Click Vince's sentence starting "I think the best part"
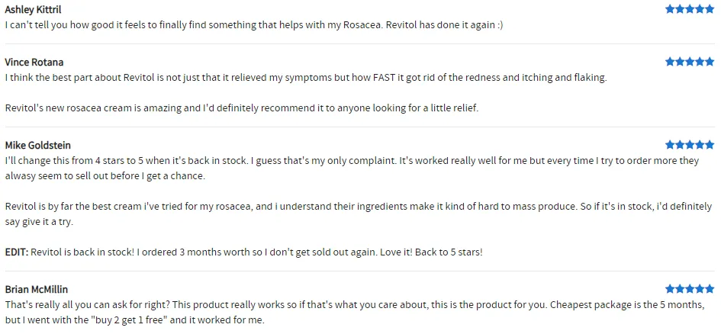This screenshot has height=334, width=721. pyautogui.click(x=305, y=78)
